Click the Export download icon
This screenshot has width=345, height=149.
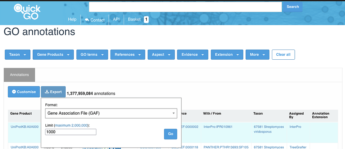tap(47, 92)
